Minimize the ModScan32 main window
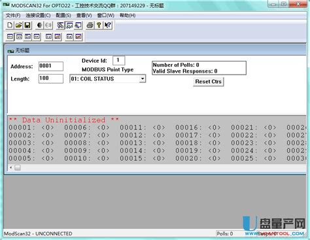310x240 pixels. pyautogui.click(x=273, y=4)
